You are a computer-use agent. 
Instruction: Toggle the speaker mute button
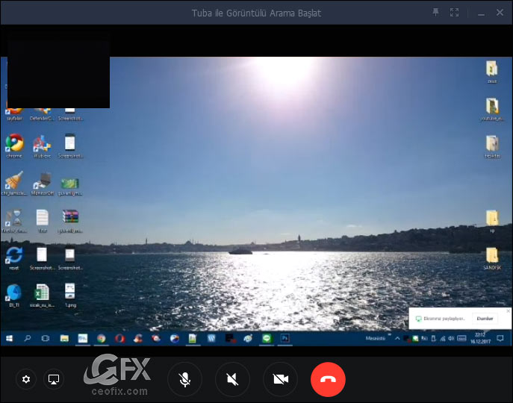point(232,379)
